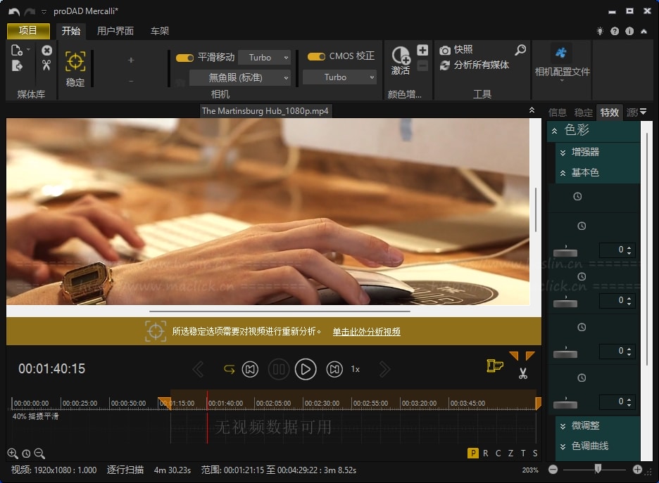This screenshot has height=483, width=659.
Task: Open the 無魚眼 (标准) dropdown
Action: click(x=240, y=77)
